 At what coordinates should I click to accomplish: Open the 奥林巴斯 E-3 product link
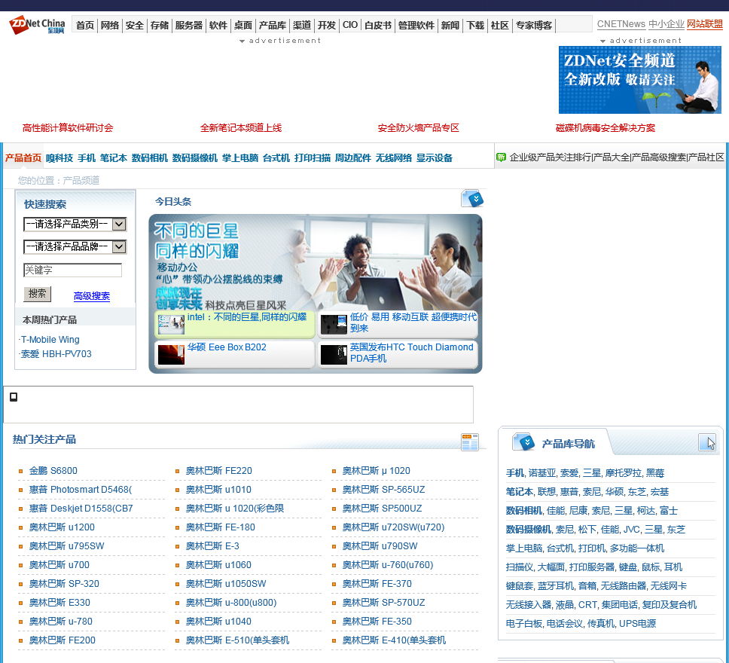[212, 546]
